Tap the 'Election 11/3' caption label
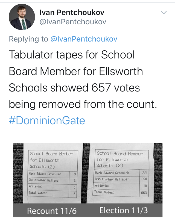175x224 pixels. pos(124,210)
